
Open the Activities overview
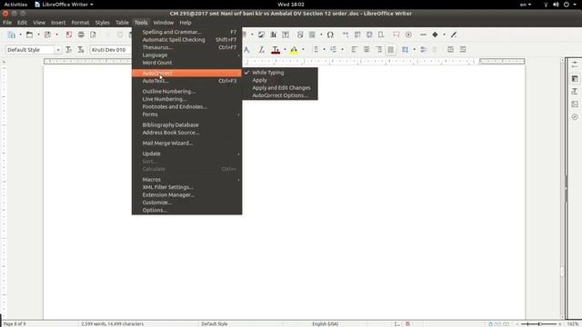click(15, 5)
